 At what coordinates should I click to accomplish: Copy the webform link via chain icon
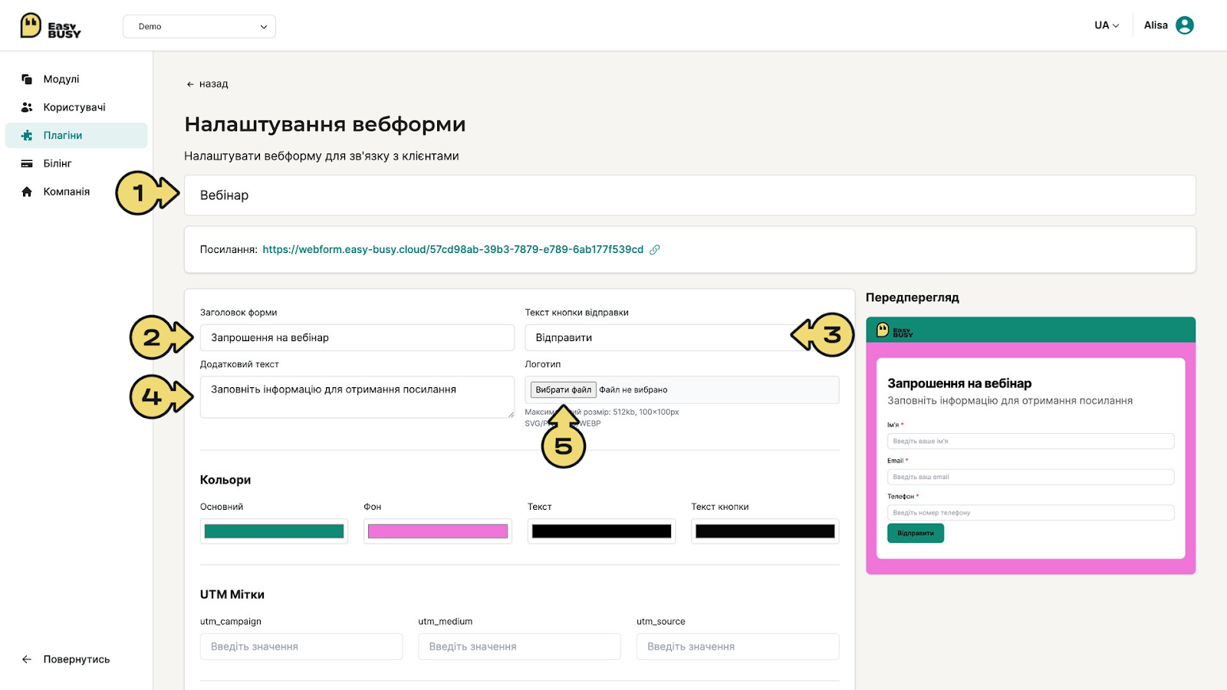tap(655, 249)
